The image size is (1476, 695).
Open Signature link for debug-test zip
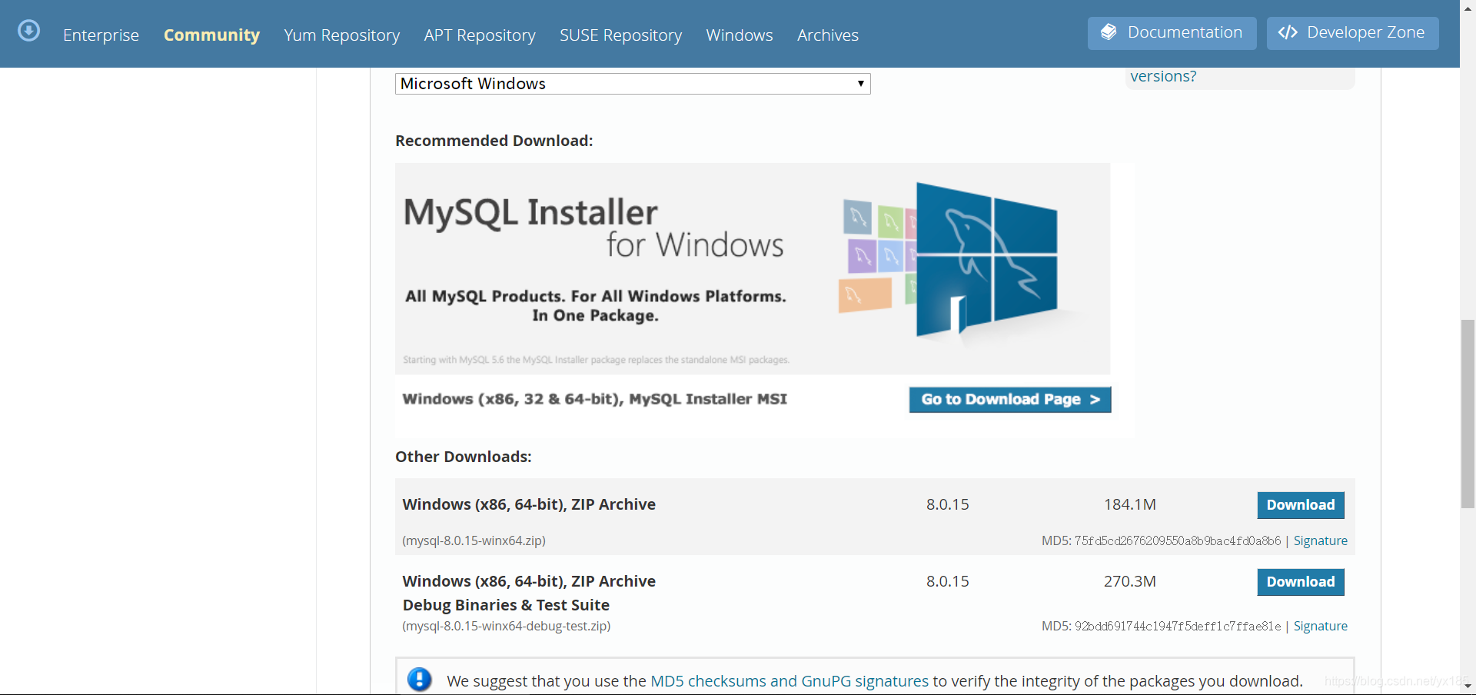(1320, 626)
